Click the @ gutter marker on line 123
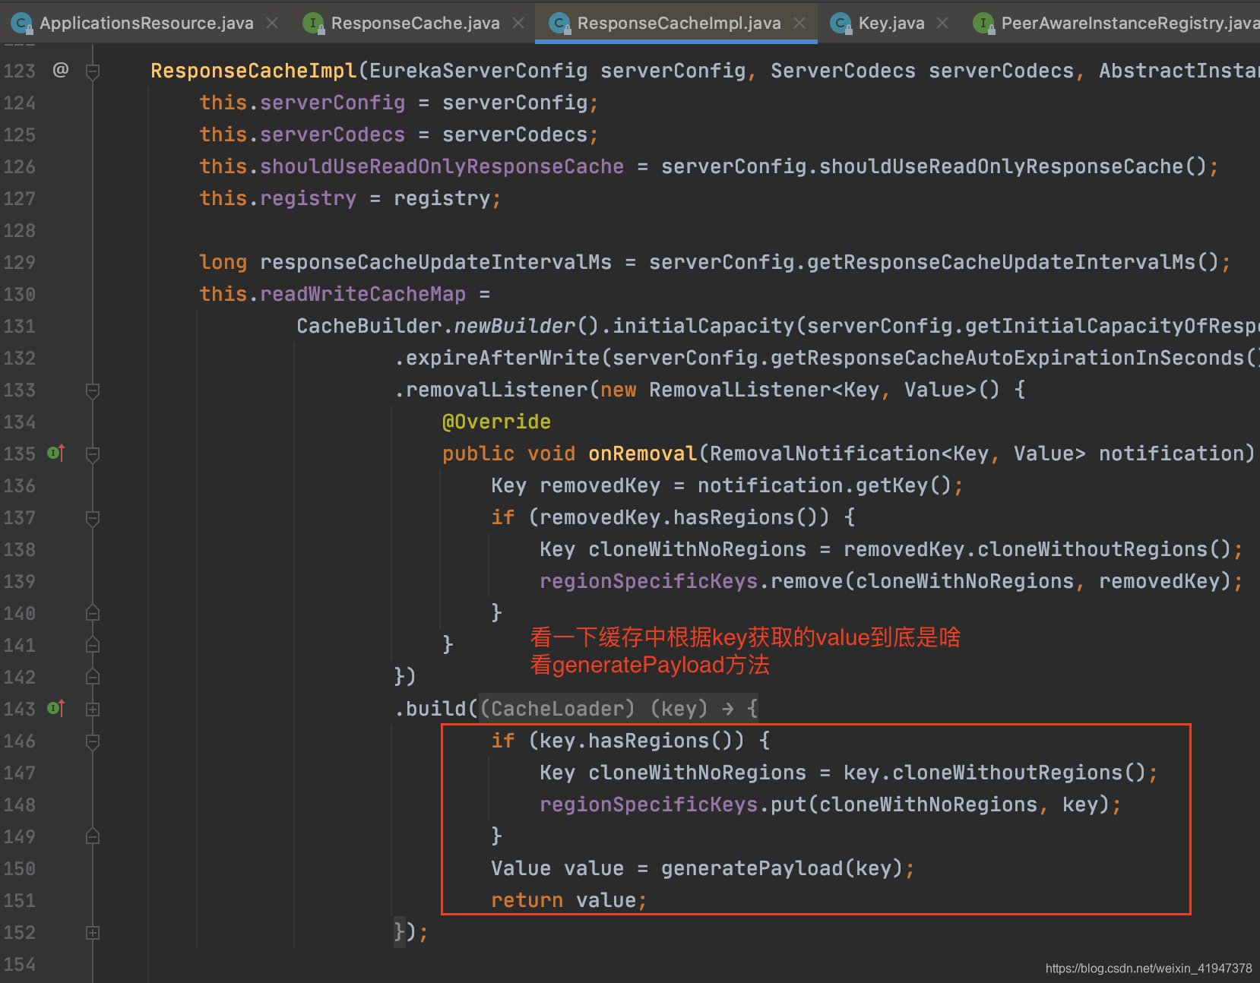The image size is (1260, 983). point(61,70)
